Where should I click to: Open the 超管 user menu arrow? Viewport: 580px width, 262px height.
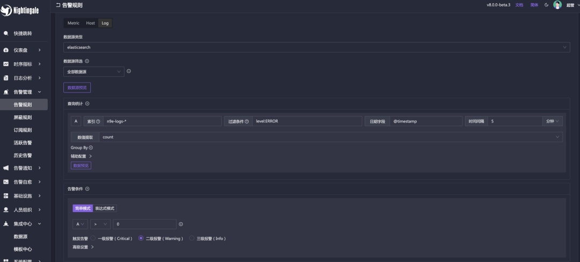point(578,5)
